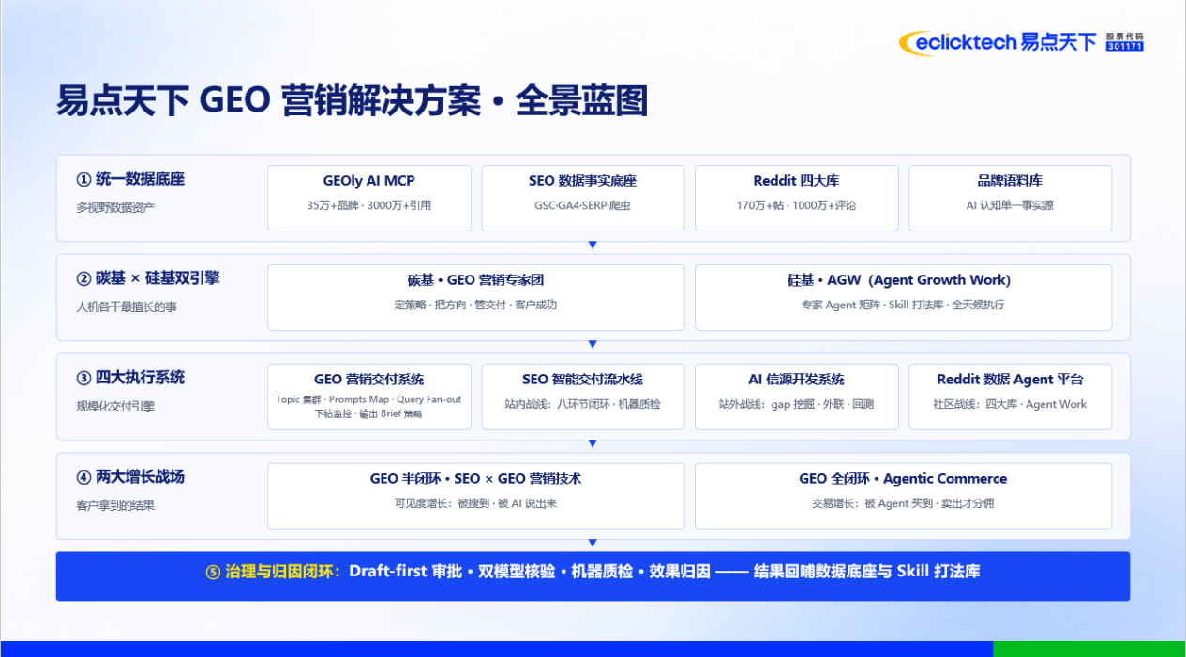This screenshot has height=657, width=1186.
Task: Open the AI 信源开发系统 card
Action: pyautogui.click(x=797, y=396)
